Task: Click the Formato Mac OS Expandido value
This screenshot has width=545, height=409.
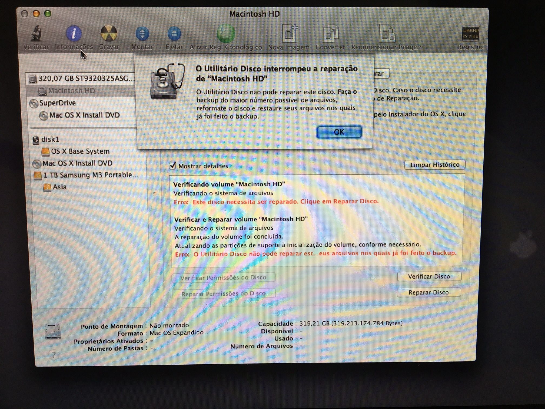Action: tap(177, 332)
